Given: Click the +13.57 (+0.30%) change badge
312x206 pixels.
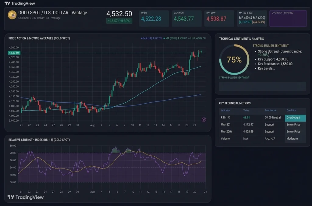Looking at the screenshot, I should 119,21.
